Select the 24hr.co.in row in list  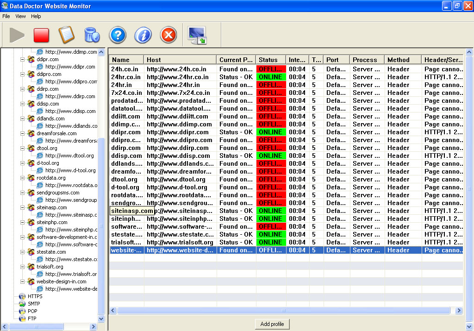(127, 77)
